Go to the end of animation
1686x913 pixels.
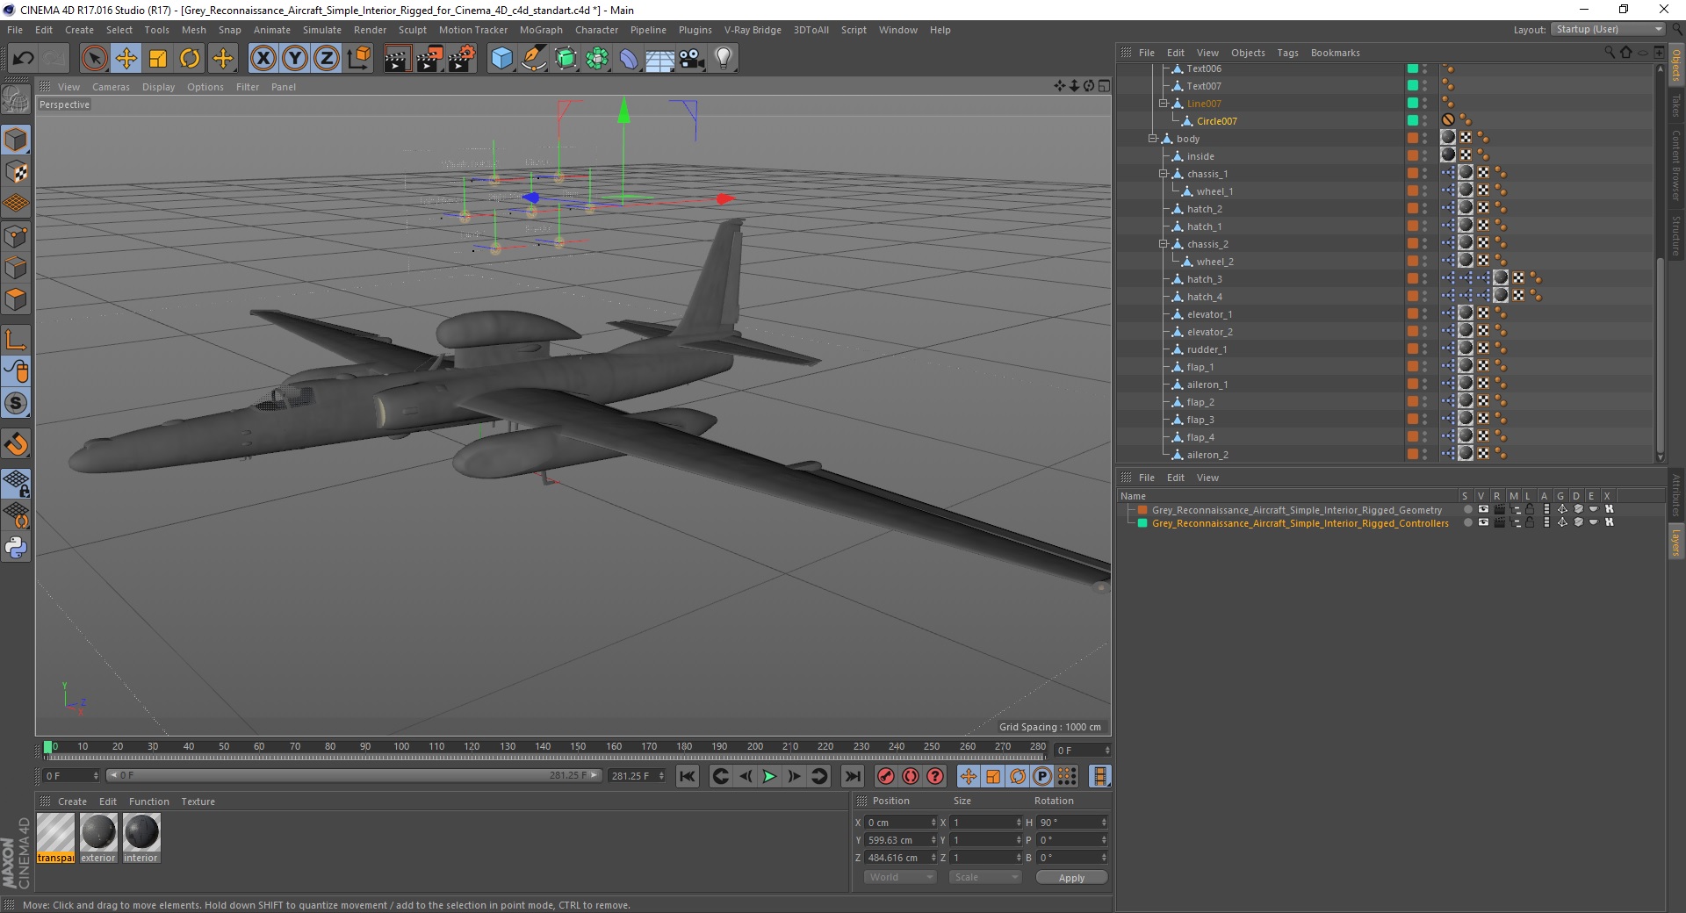(852, 776)
